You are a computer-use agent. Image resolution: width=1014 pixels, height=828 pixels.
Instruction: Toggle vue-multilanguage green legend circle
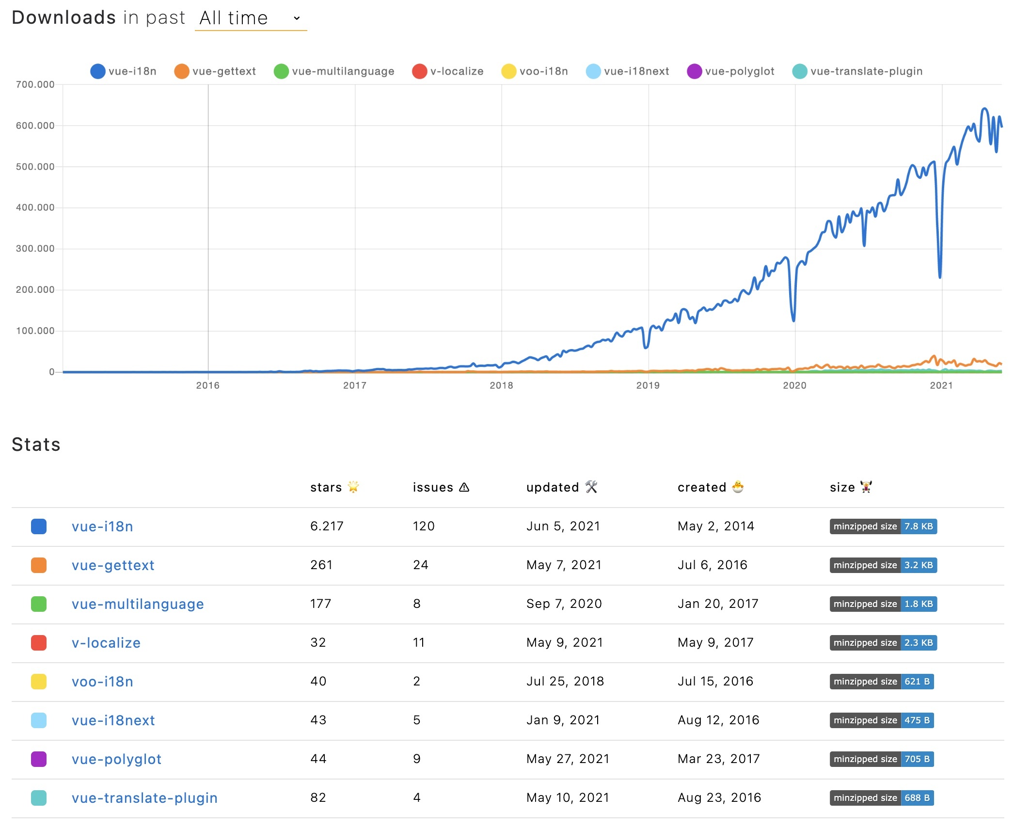[x=281, y=71]
